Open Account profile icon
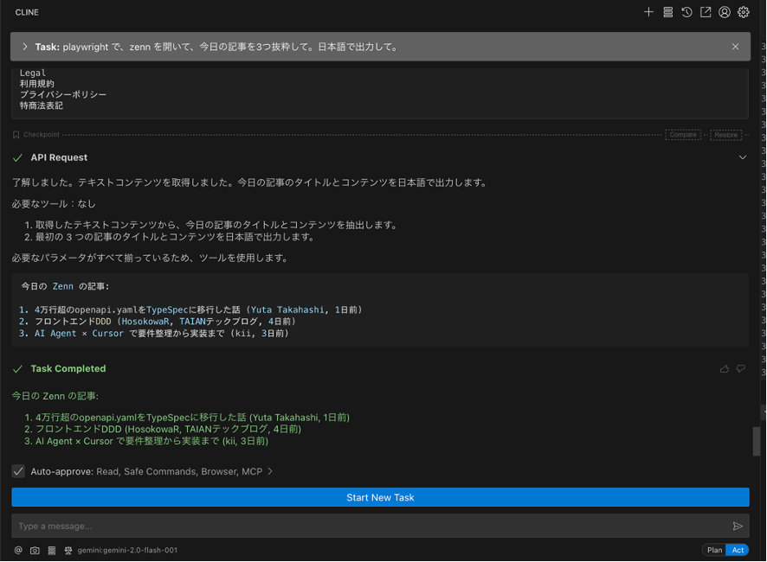The height and width of the screenshot is (562, 767). click(725, 12)
